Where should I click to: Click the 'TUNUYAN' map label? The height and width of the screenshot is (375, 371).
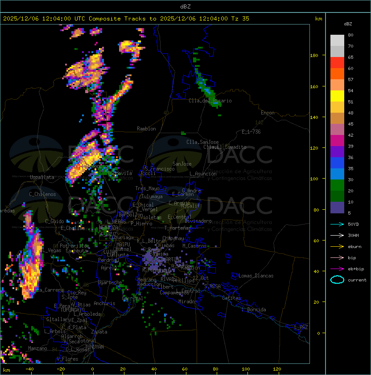click(x=95, y=347)
